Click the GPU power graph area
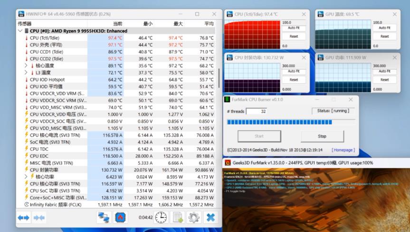Viewport: 410px width, 232px height. point(343,78)
